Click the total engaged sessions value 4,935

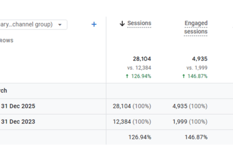point(200,59)
